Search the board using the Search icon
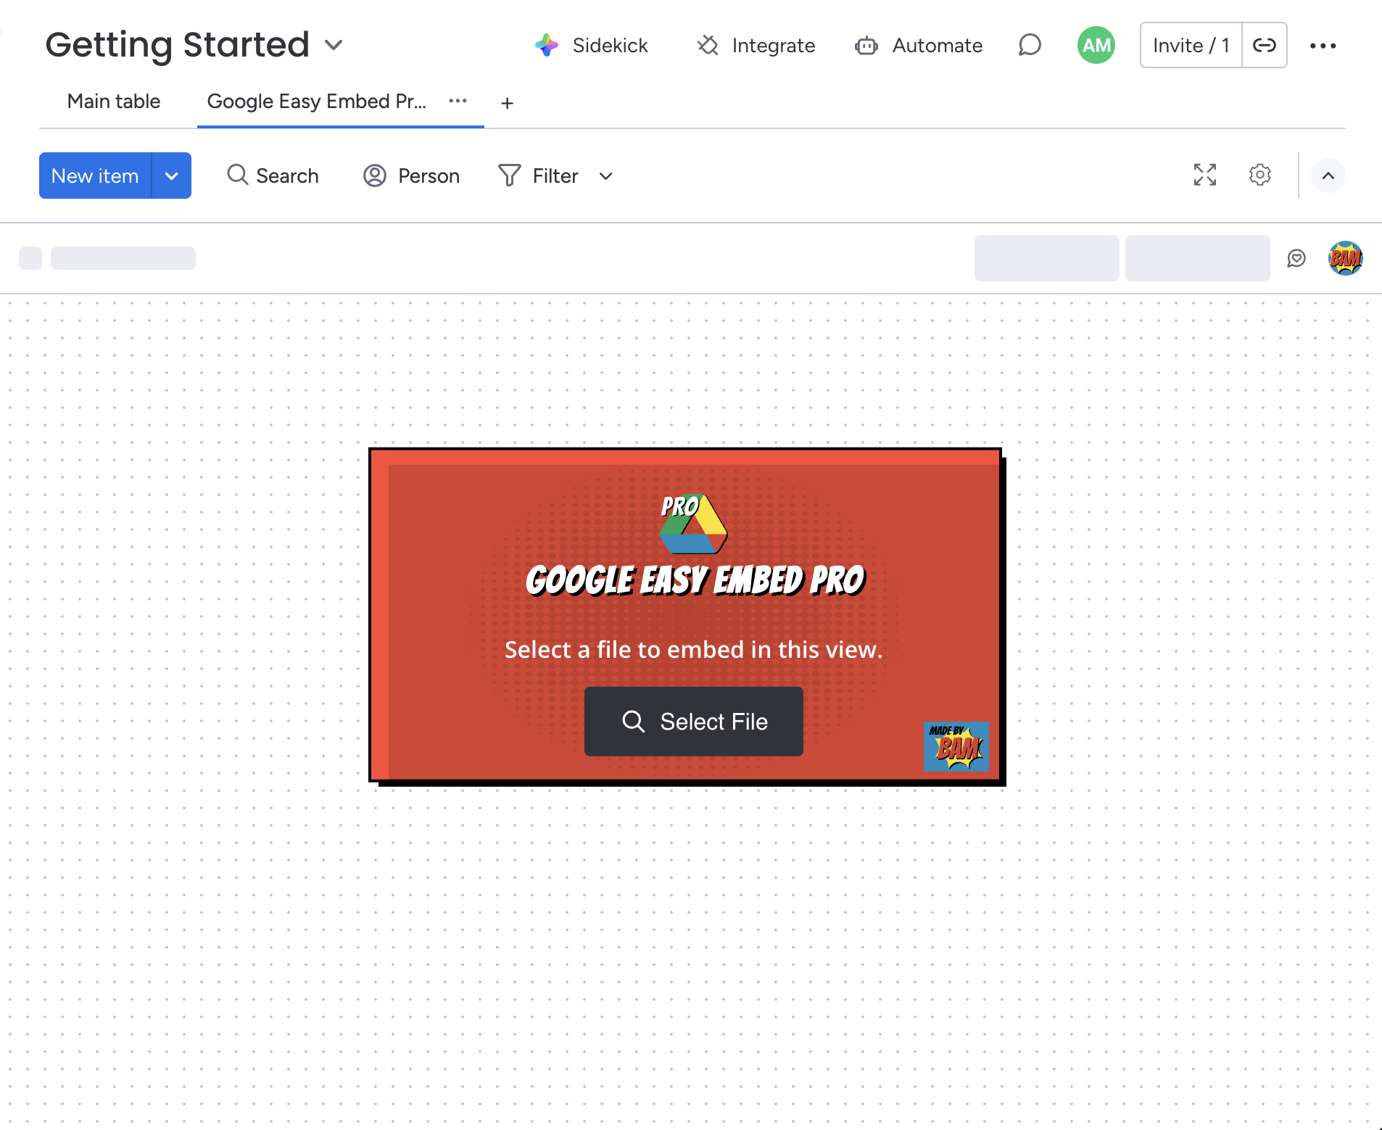 [272, 175]
